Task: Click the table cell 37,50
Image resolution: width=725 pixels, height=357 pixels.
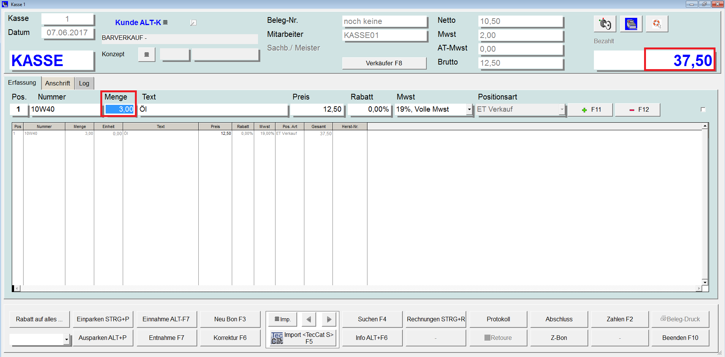Action: pyautogui.click(x=318, y=134)
